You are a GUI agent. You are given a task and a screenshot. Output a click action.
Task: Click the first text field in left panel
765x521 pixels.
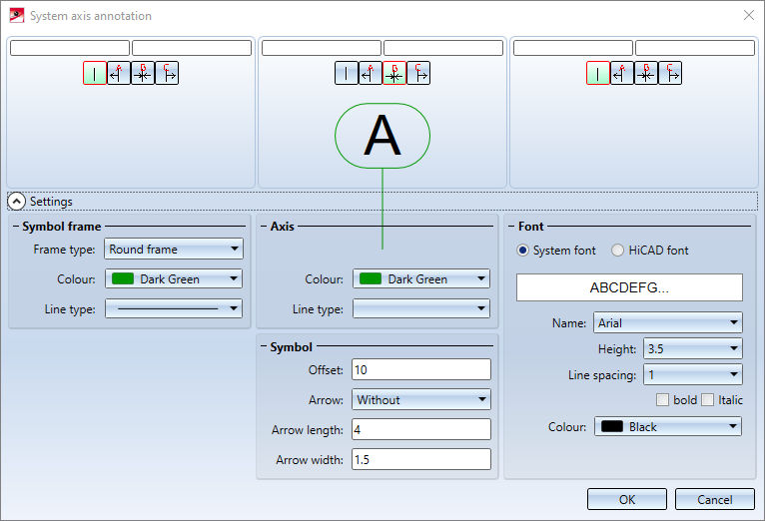pyautogui.click(x=70, y=48)
